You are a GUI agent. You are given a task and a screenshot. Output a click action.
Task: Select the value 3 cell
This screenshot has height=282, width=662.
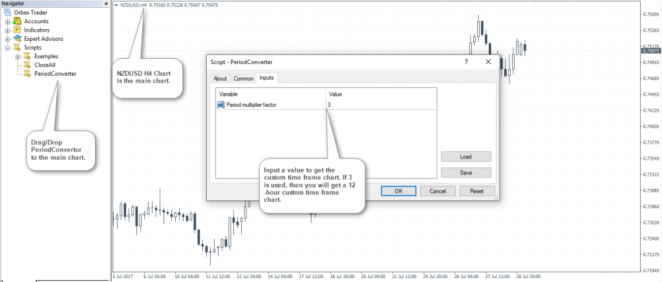[x=381, y=105]
